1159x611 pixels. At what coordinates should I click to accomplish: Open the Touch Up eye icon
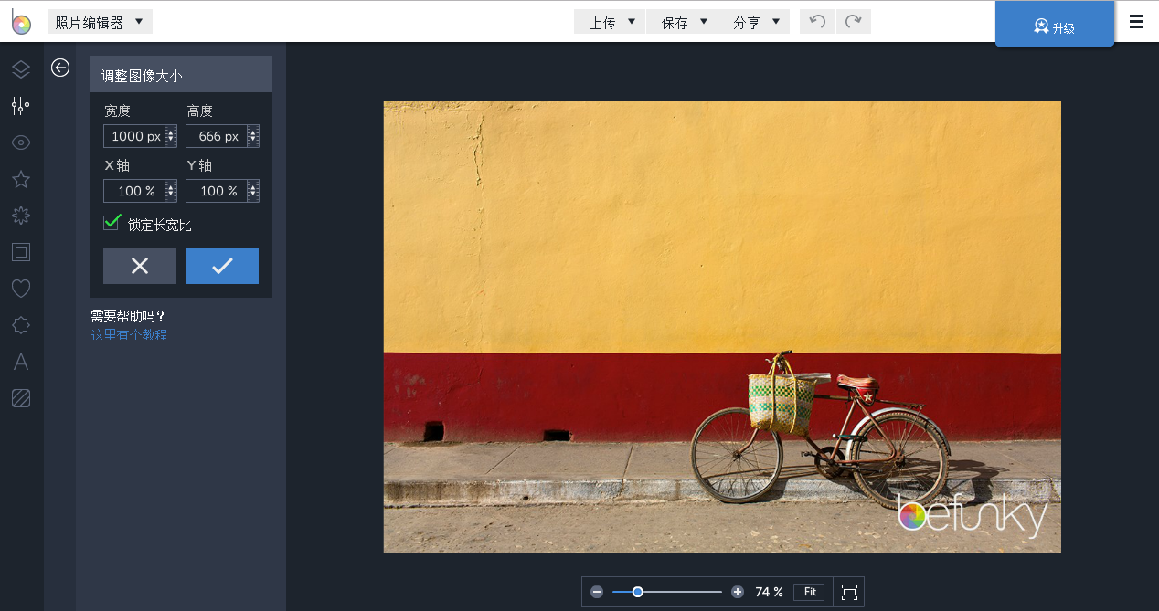(21, 142)
